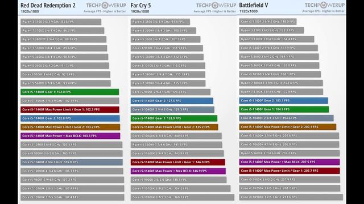Screen dimensions: 364x204
Task: Click blue Gear 2 102.8 FPS bar
Action: coord(70,118)
